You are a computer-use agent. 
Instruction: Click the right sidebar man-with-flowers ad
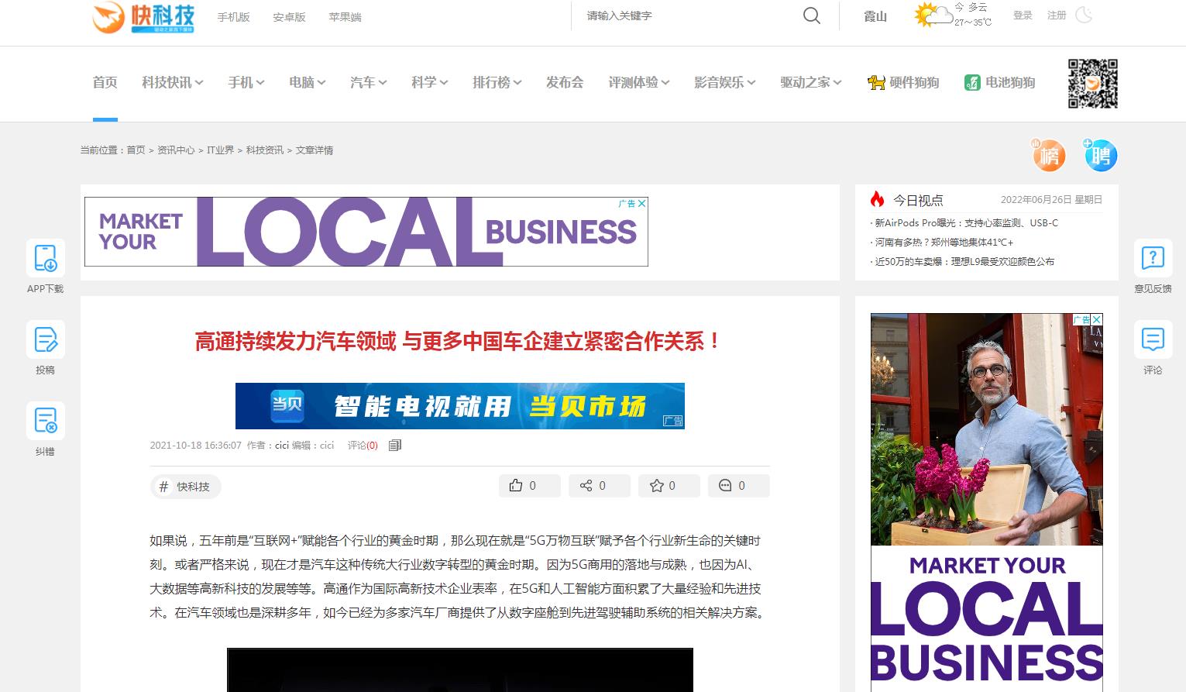tap(987, 502)
